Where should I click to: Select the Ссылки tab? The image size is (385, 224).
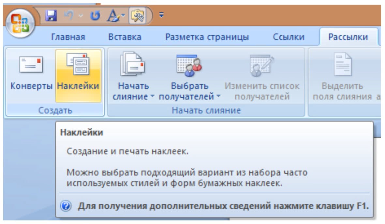click(288, 37)
